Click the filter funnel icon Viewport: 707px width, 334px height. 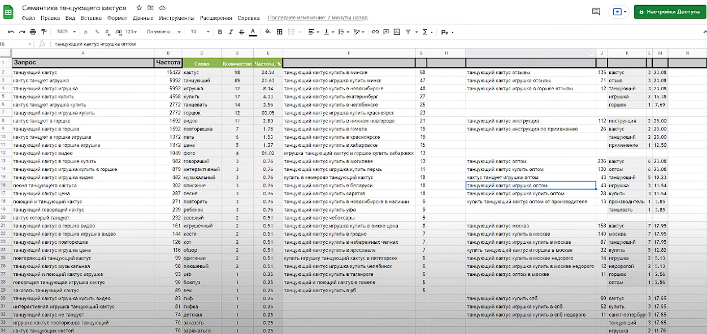tap(408, 32)
